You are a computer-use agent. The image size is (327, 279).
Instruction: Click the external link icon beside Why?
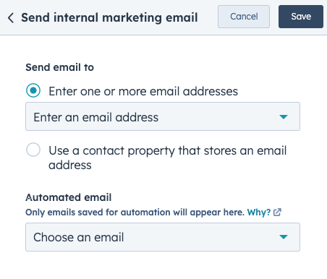click(x=277, y=213)
